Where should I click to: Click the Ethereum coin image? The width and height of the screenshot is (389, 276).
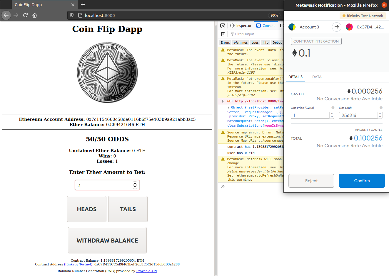pos(107,72)
